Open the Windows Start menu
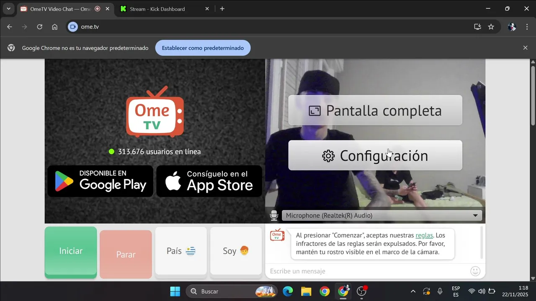This screenshot has height=301, width=536. coord(175,291)
